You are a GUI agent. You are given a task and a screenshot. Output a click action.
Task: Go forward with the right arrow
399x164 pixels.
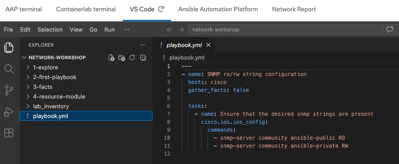click(181, 30)
